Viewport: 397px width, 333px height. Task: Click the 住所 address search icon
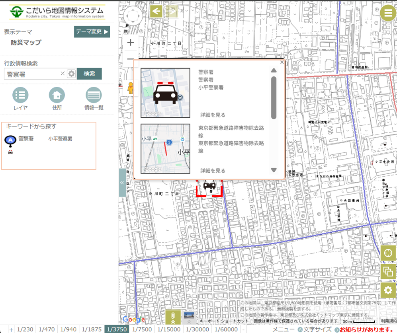tap(57, 95)
